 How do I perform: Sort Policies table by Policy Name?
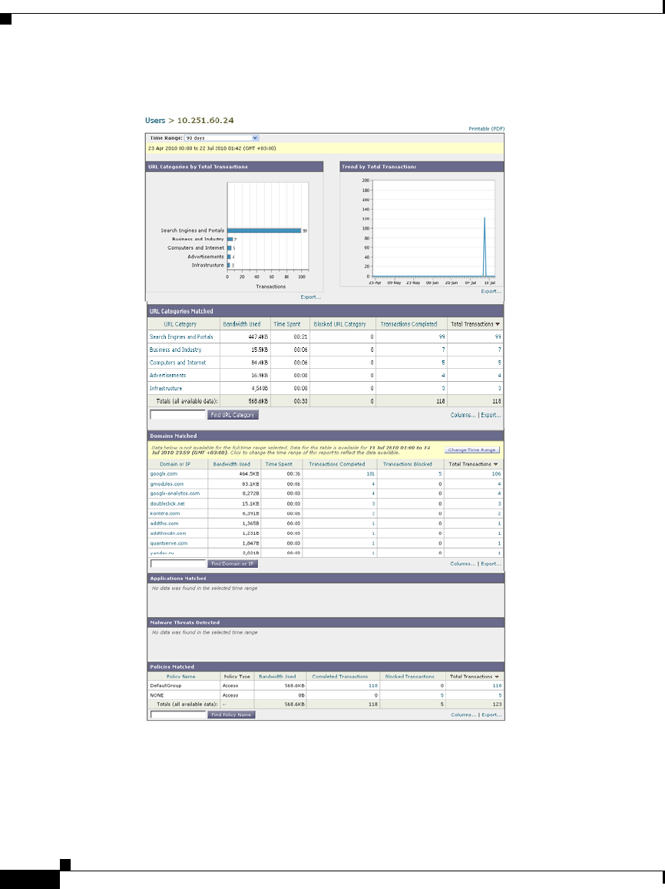pos(180,676)
